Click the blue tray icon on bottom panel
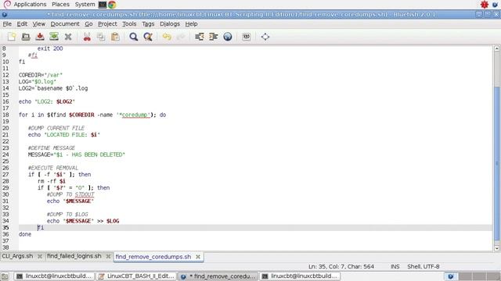This screenshot has width=501, height=281. coord(451,276)
